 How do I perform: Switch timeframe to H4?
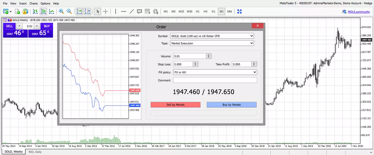tap(205, 12)
